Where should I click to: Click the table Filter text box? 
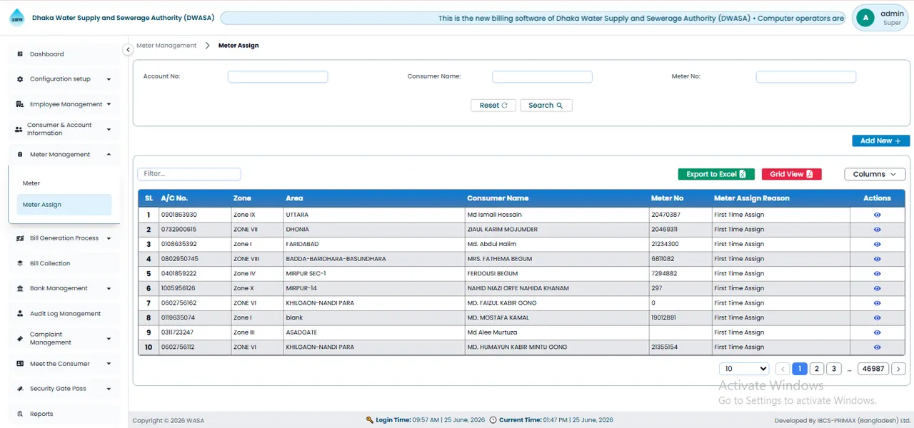pos(189,174)
